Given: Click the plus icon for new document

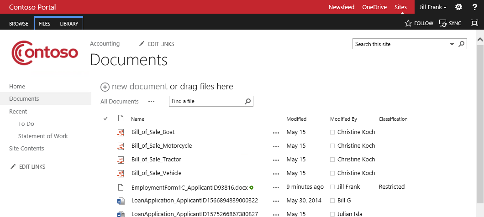Looking at the screenshot, I should click(x=105, y=87).
